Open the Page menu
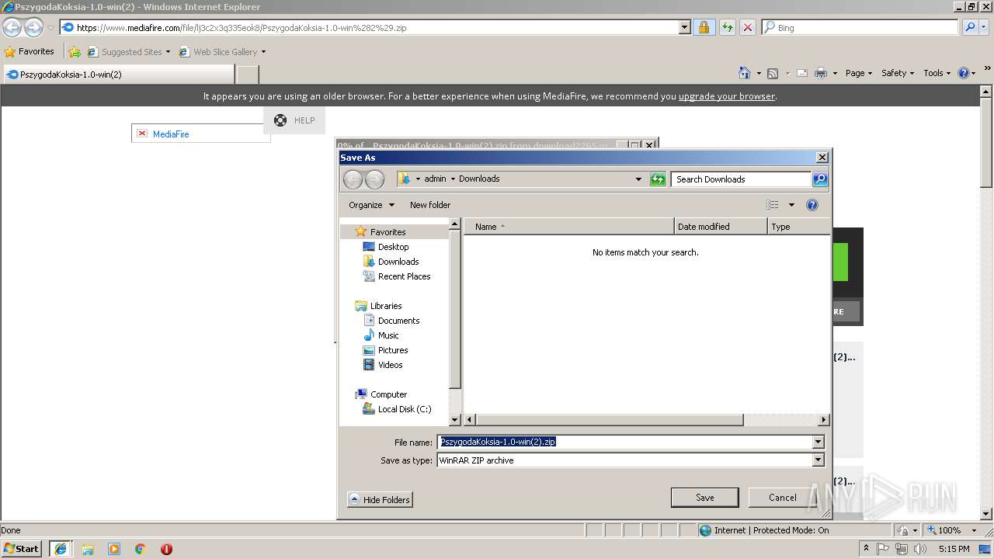 859,73
